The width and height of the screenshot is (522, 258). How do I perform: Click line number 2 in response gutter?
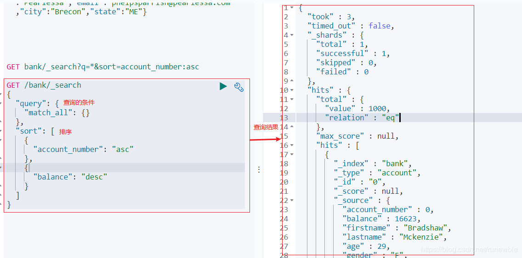point(286,17)
